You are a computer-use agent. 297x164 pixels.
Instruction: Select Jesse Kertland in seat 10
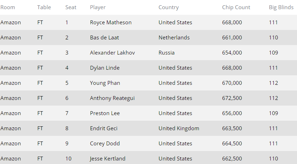click(x=108, y=159)
